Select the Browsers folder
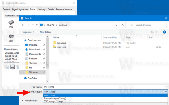Viewport: 169px width, 105px height. click(61, 43)
